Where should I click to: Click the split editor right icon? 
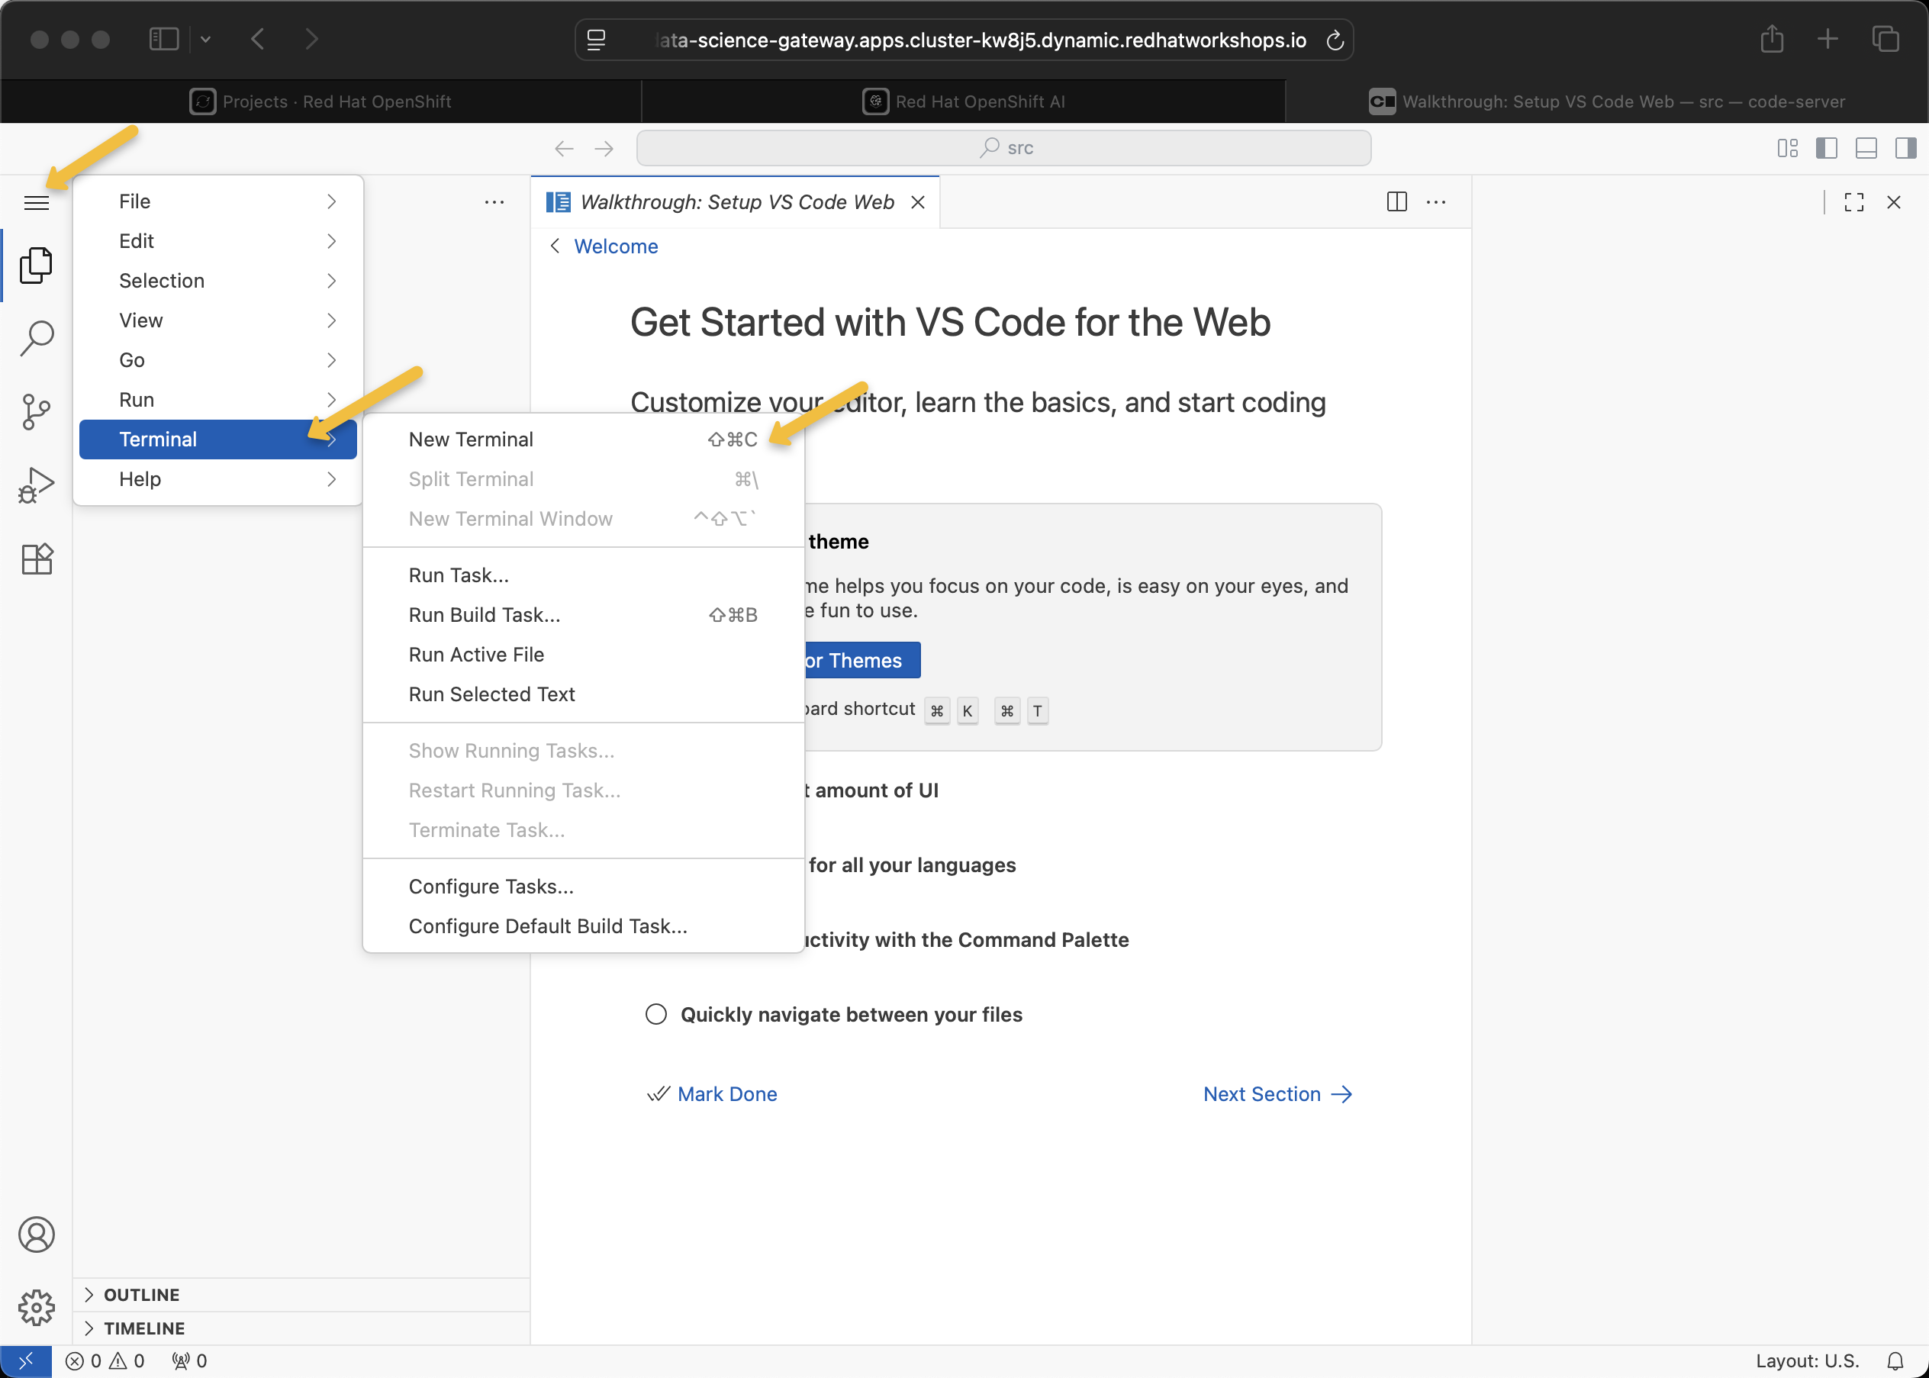click(x=1396, y=202)
